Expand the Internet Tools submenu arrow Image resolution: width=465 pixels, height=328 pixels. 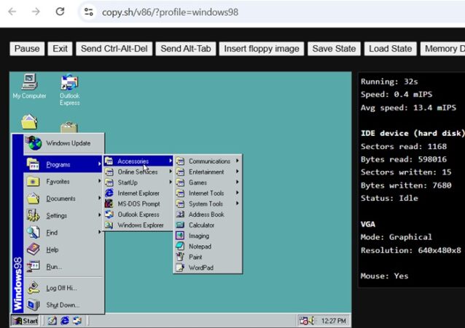click(238, 193)
